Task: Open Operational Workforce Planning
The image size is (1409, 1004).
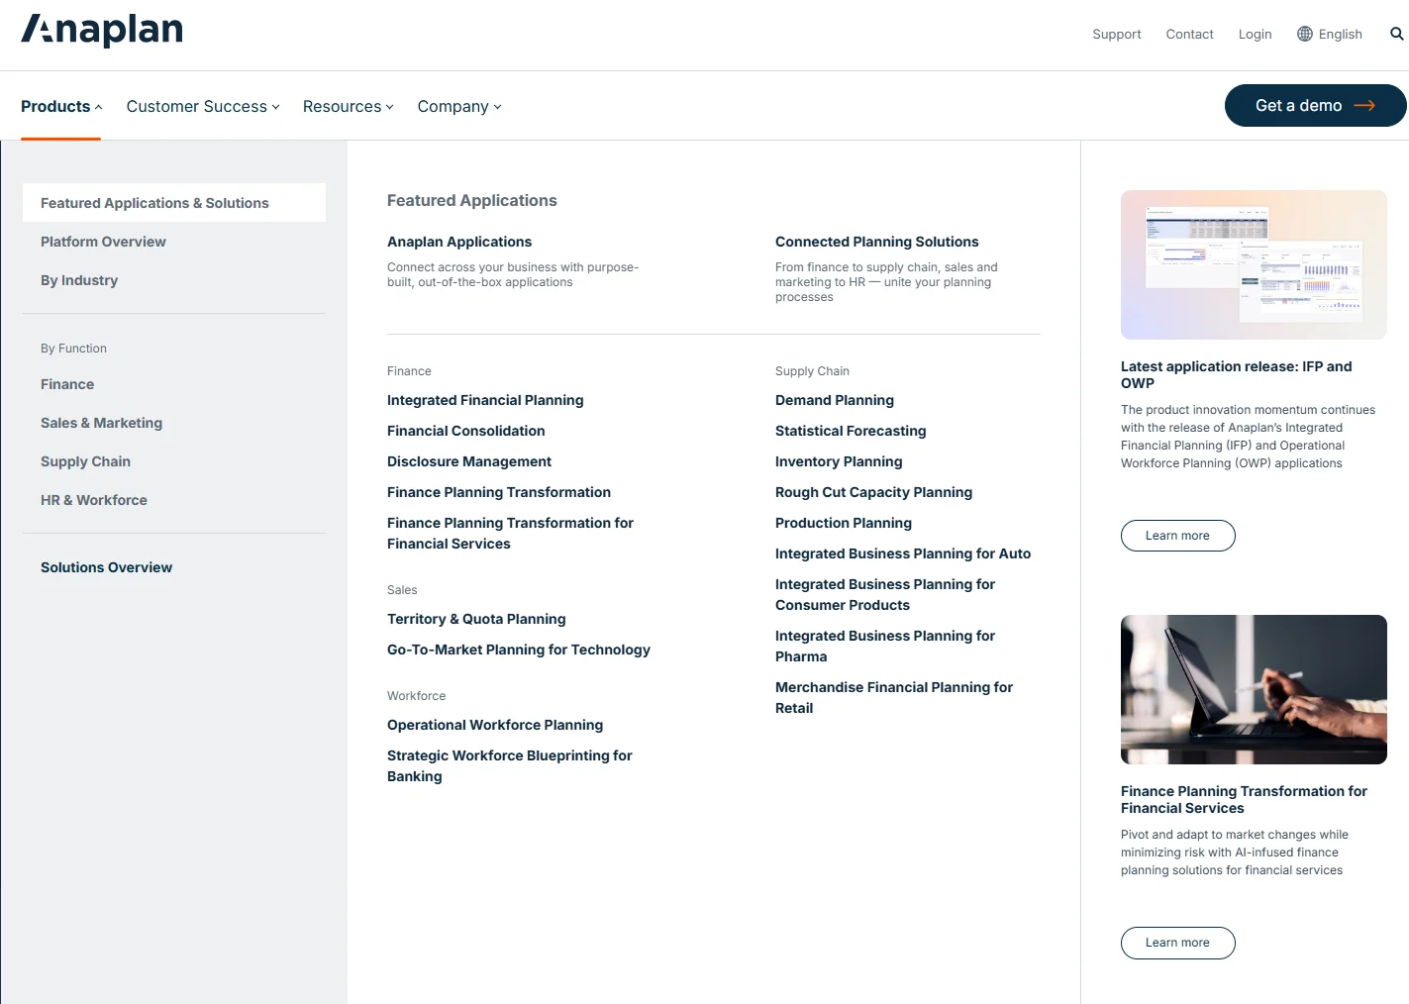Action: tap(495, 725)
